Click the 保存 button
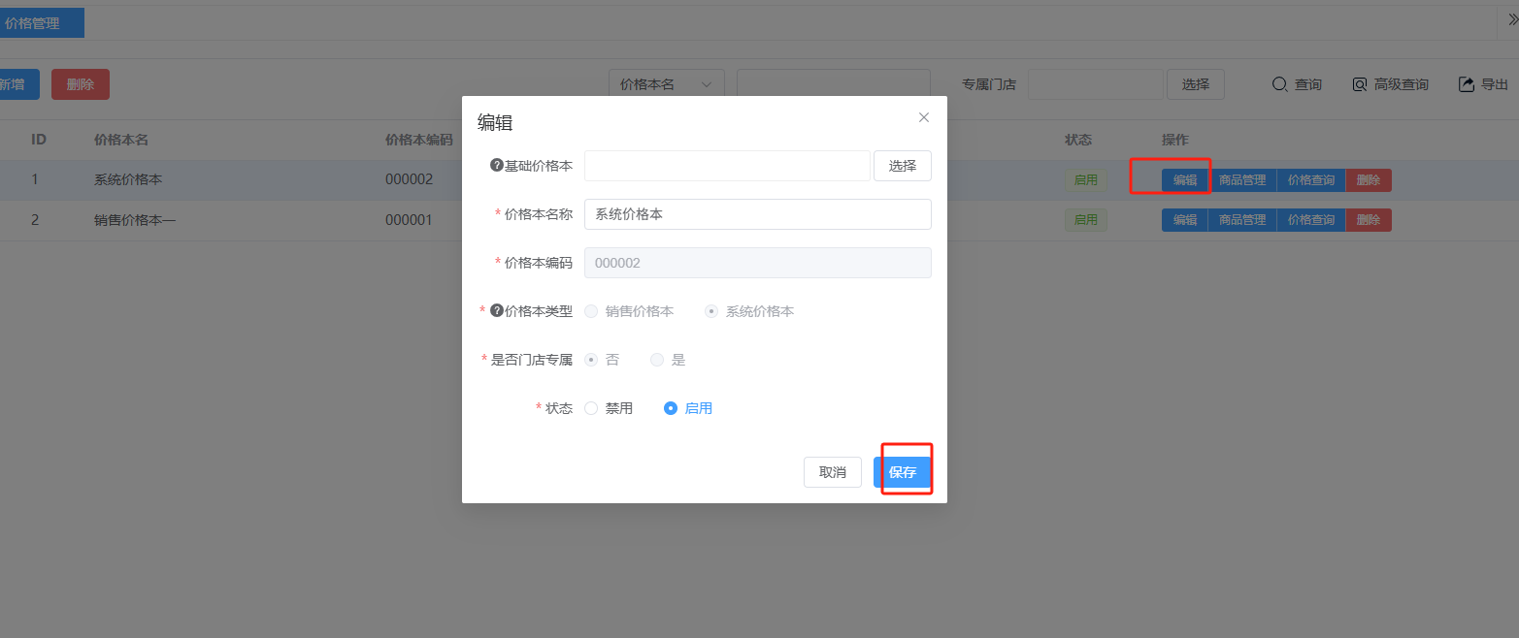 (x=902, y=472)
